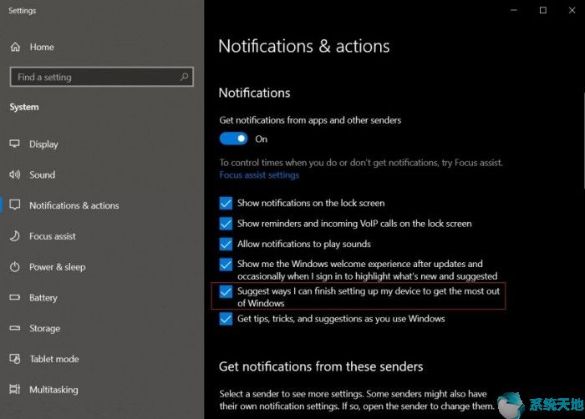
Task: Uncheck Get tips, tricks, and suggestions
Action: click(x=226, y=319)
